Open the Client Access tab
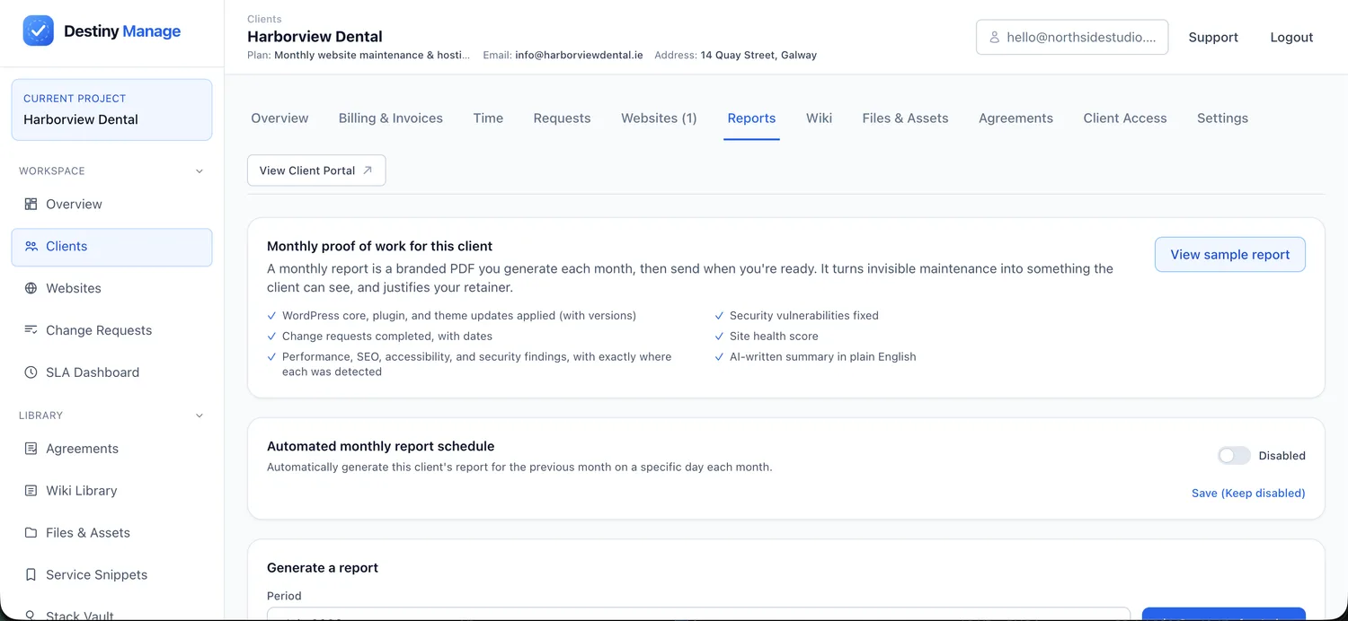1348x621 pixels. click(1125, 118)
